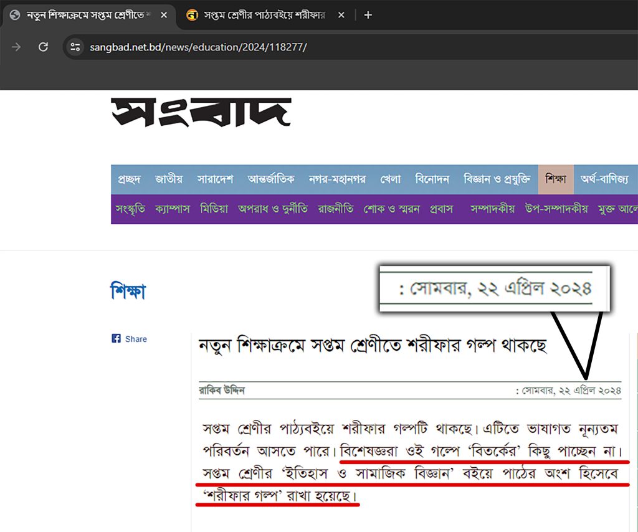638x532 pixels.
Task: Open the ক্যাম্পাস menu item
Action: click(x=173, y=209)
